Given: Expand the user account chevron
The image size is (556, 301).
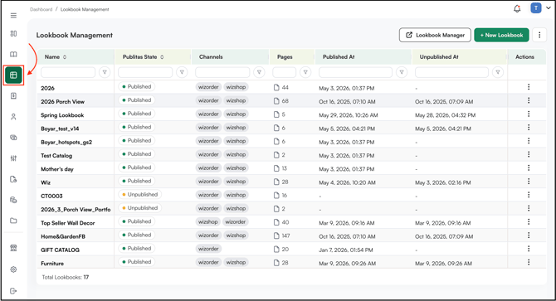Looking at the screenshot, I should coord(549,7).
